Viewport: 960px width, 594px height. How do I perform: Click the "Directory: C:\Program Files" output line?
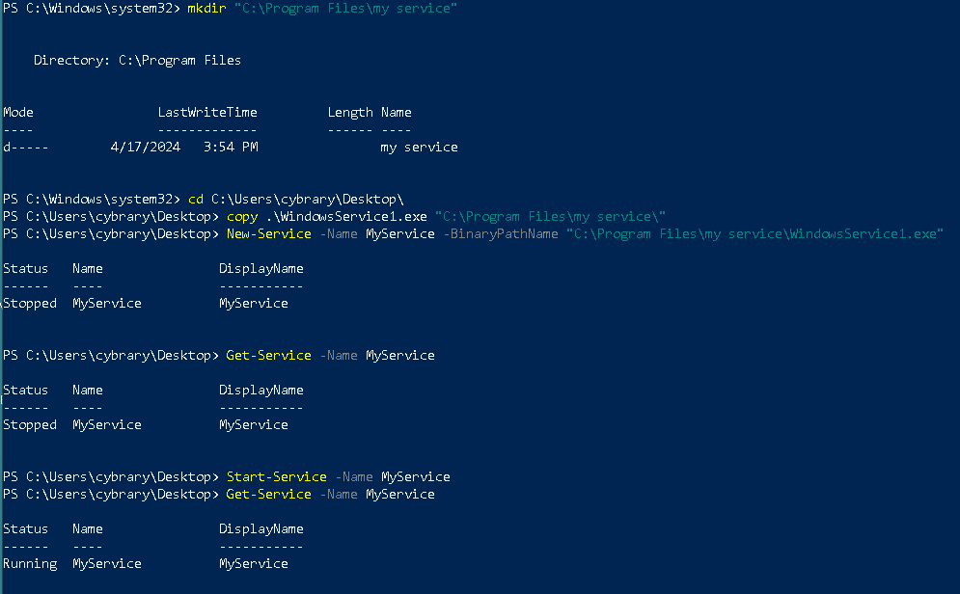tap(137, 61)
